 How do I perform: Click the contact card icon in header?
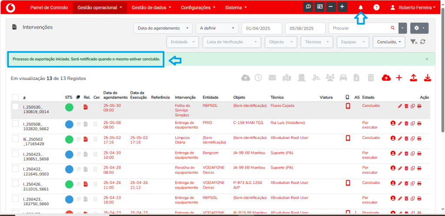(x=319, y=7)
